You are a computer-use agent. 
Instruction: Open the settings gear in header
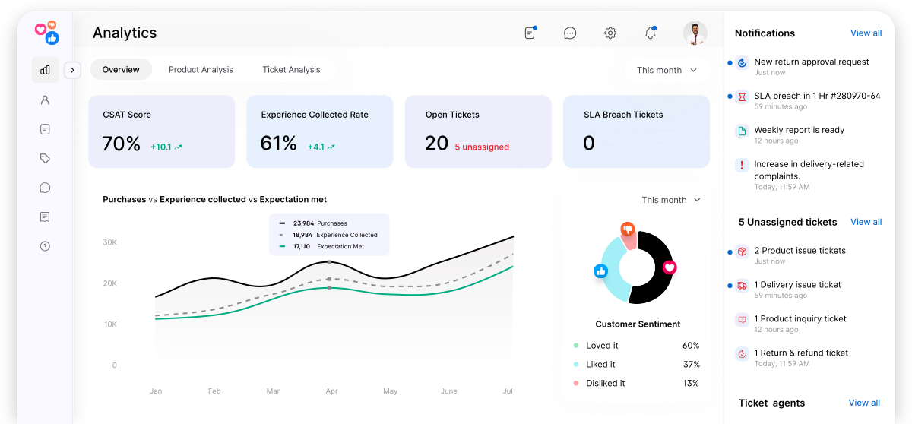610,33
